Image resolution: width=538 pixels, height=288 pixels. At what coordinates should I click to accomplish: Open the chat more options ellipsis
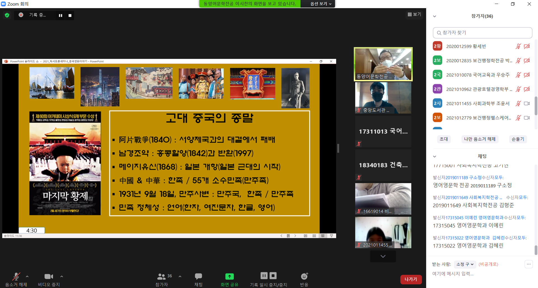pos(528,264)
